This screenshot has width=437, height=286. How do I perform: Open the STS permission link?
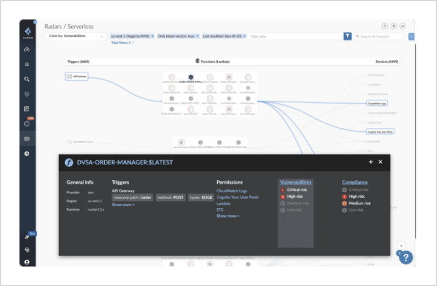click(x=220, y=210)
